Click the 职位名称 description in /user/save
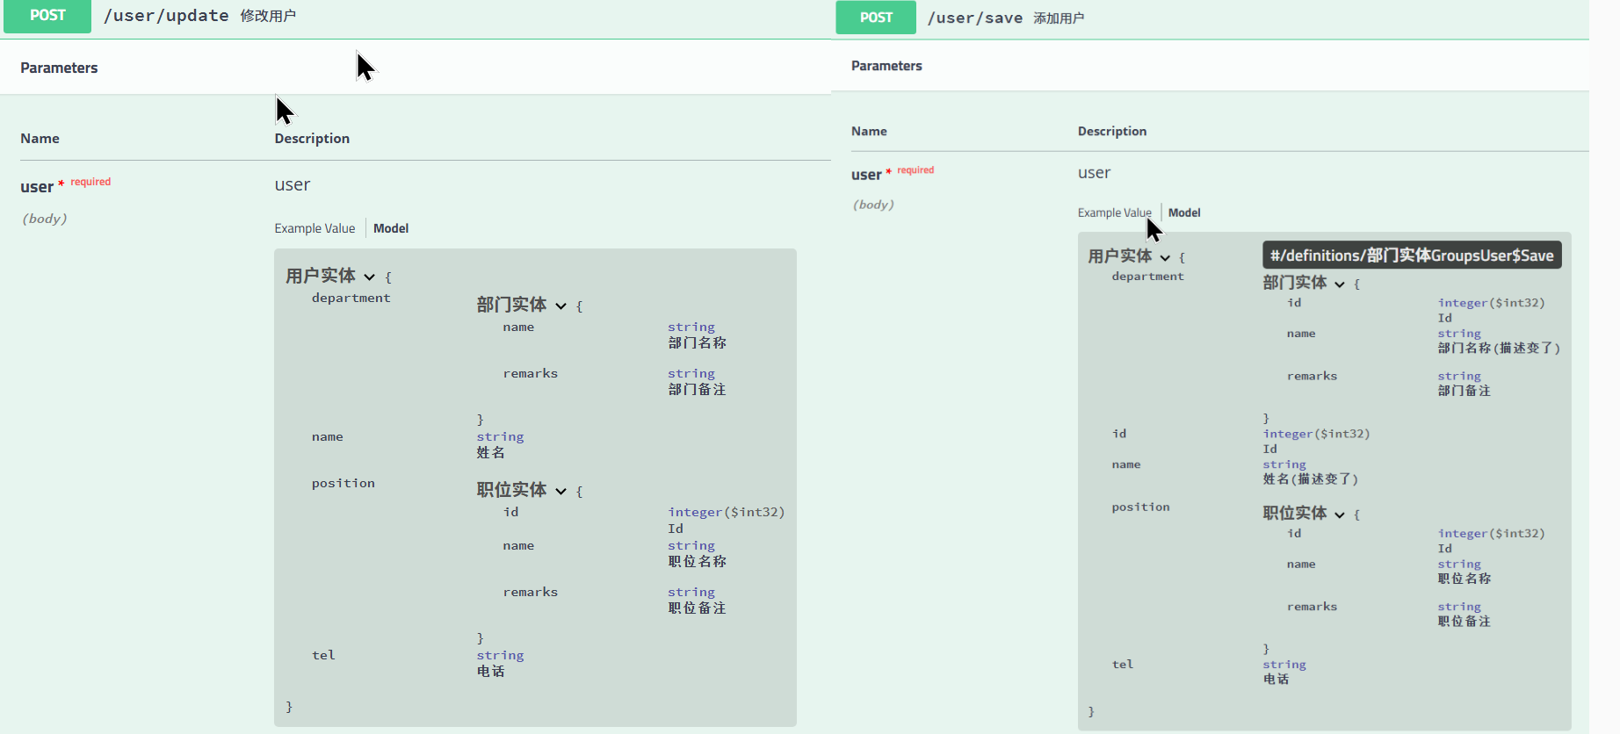 pyautogui.click(x=1464, y=578)
